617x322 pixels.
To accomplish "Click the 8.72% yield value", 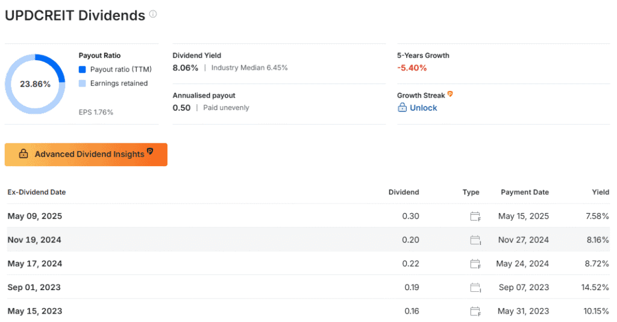I will pyautogui.click(x=597, y=264).
